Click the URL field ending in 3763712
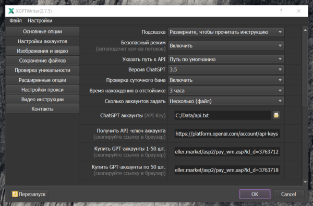 (x=227, y=152)
